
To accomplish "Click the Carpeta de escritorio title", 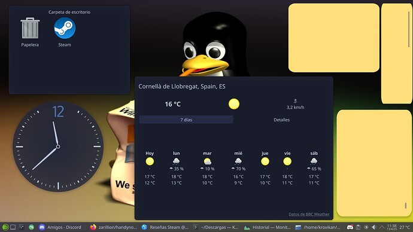I will click(x=69, y=12).
